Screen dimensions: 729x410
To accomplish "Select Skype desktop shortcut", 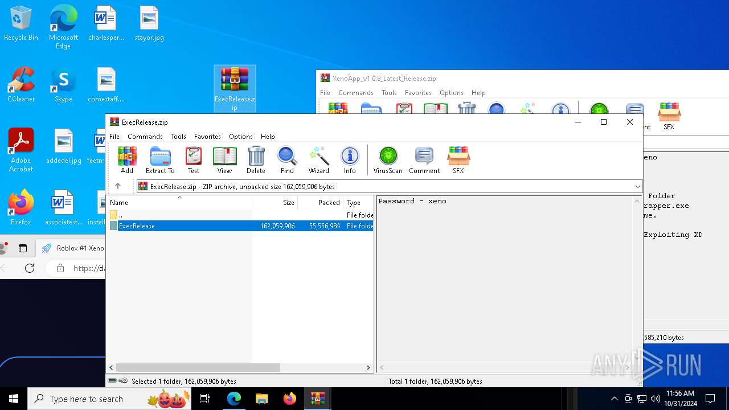I will pyautogui.click(x=63, y=85).
